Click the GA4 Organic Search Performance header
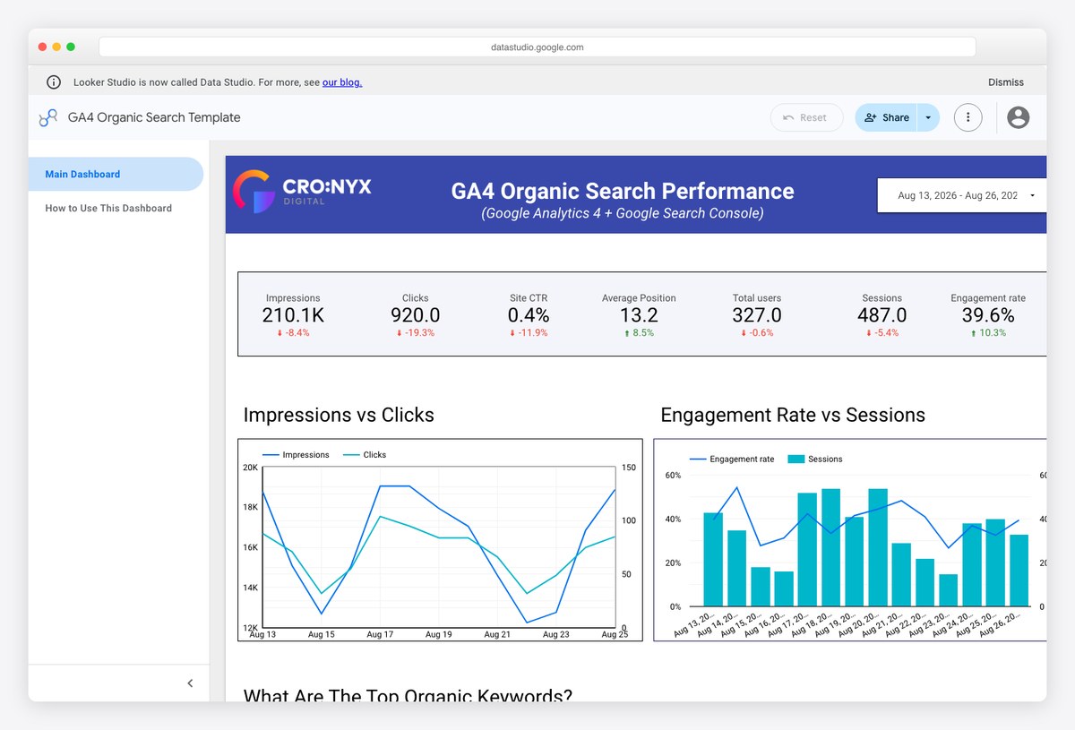 pyautogui.click(x=623, y=192)
